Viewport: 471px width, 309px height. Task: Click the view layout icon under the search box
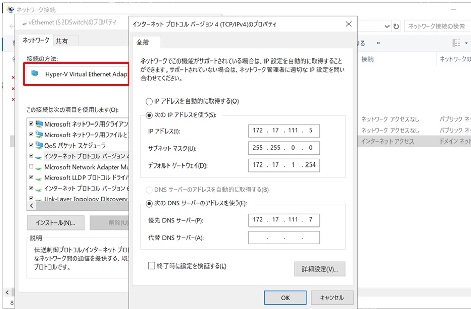click(x=456, y=43)
